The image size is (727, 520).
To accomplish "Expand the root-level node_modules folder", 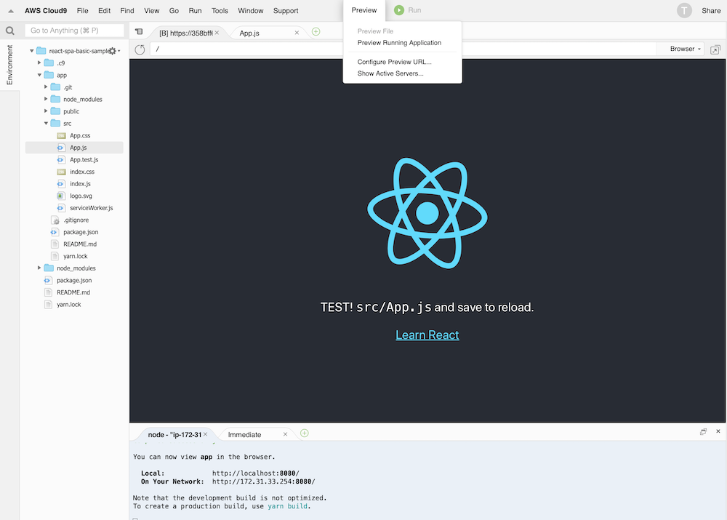I will [x=39, y=268].
